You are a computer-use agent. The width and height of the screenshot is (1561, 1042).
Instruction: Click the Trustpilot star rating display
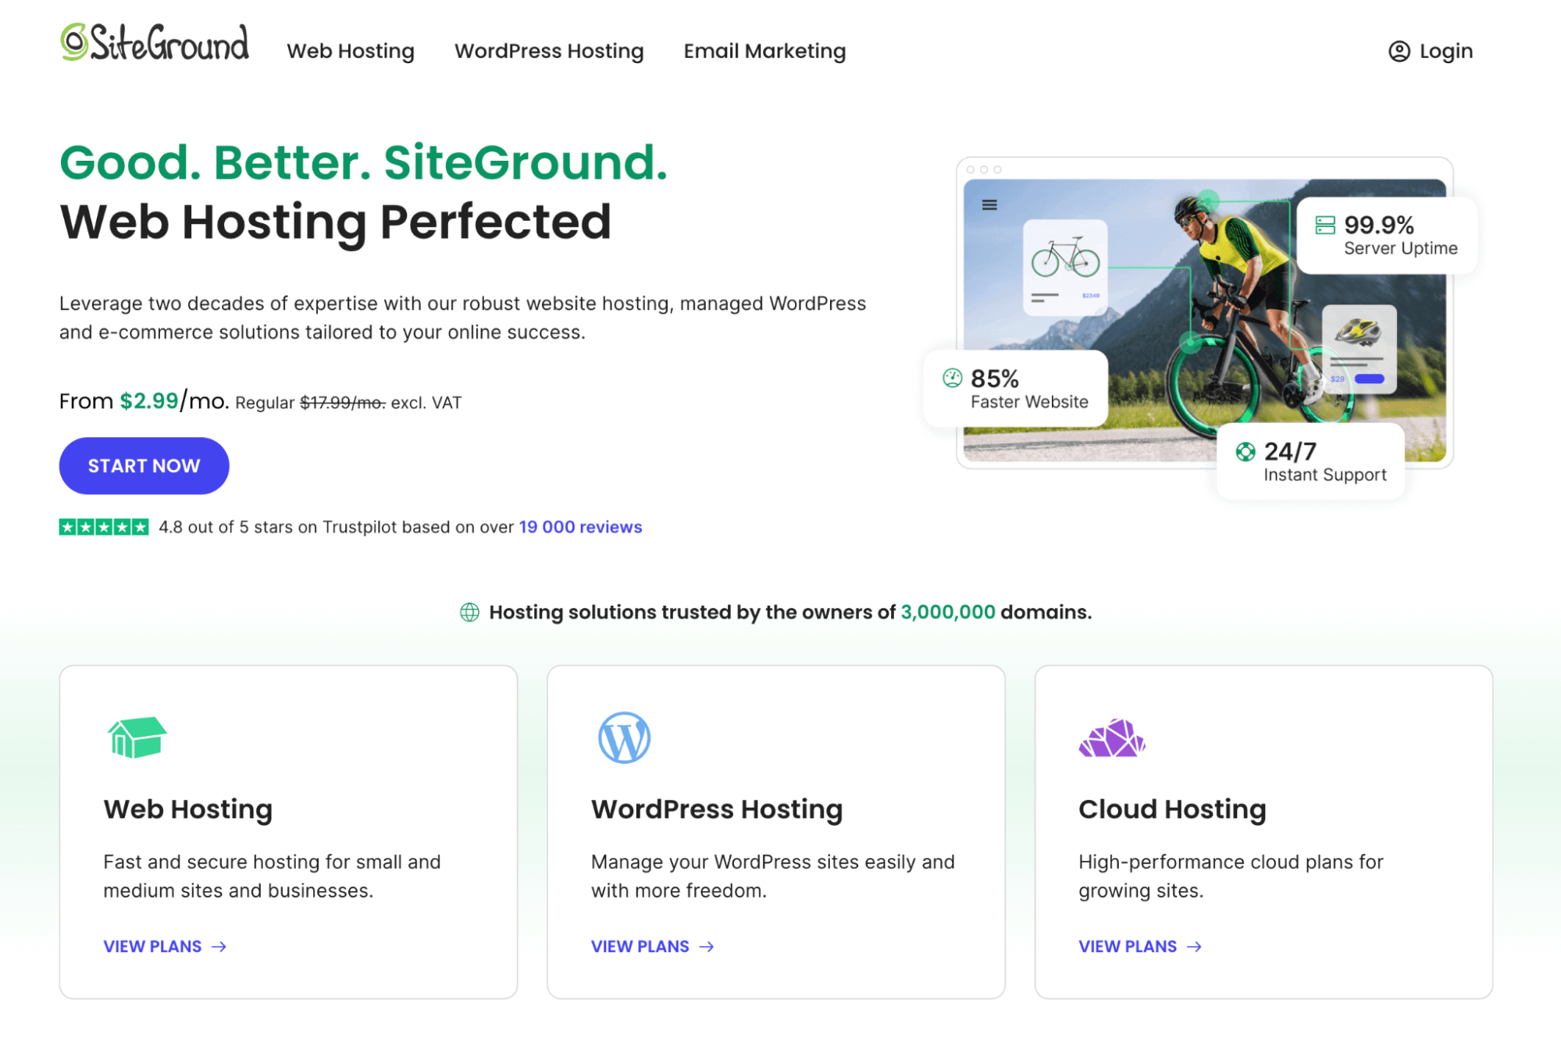[102, 527]
